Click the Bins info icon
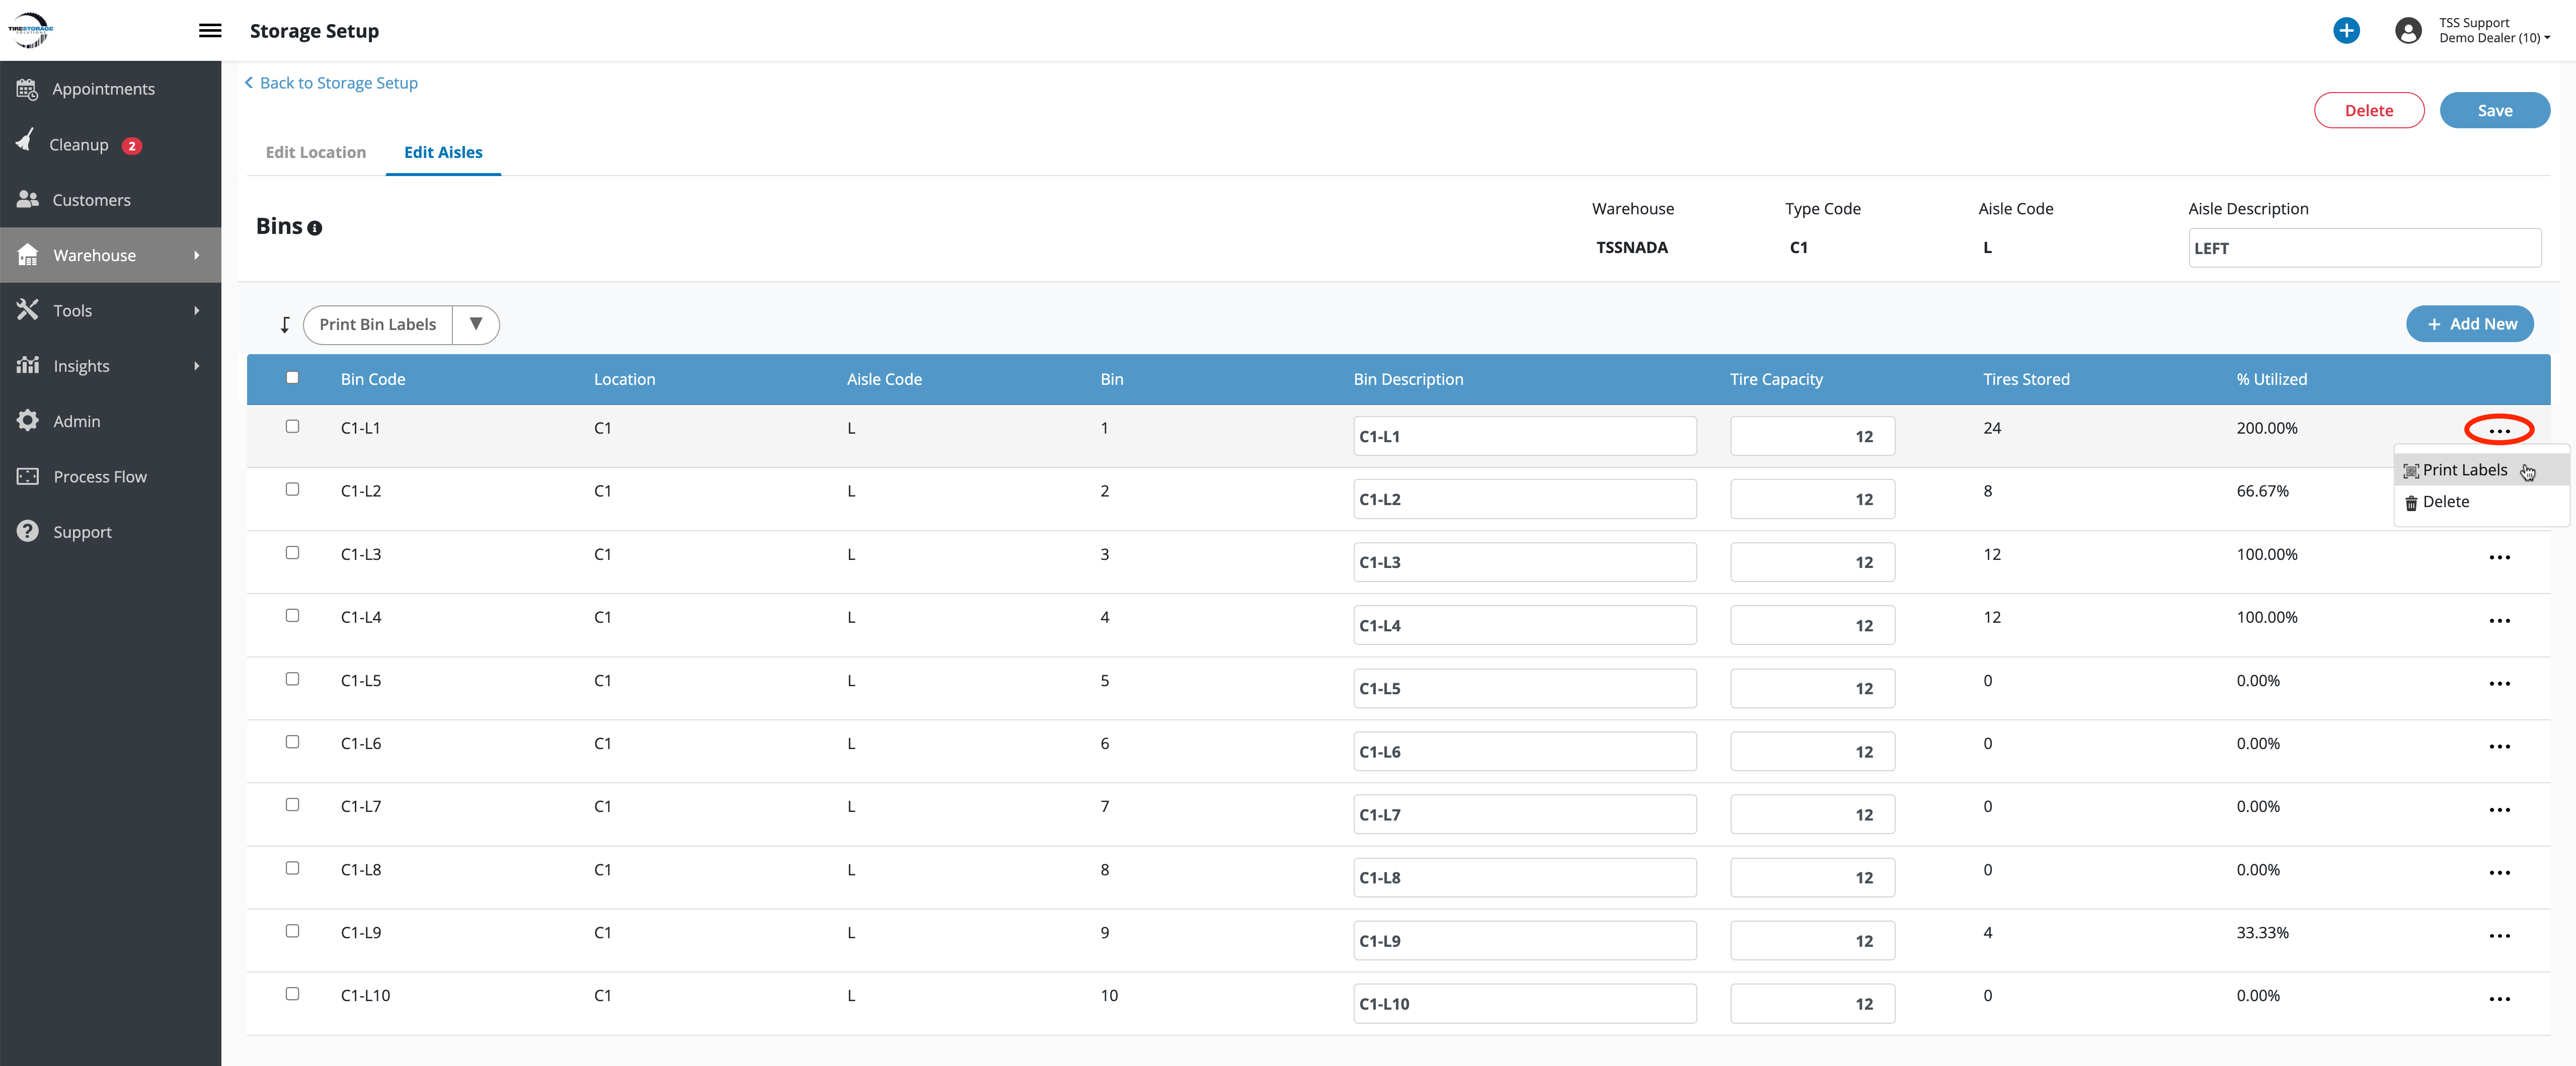 [x=315, y=229]
